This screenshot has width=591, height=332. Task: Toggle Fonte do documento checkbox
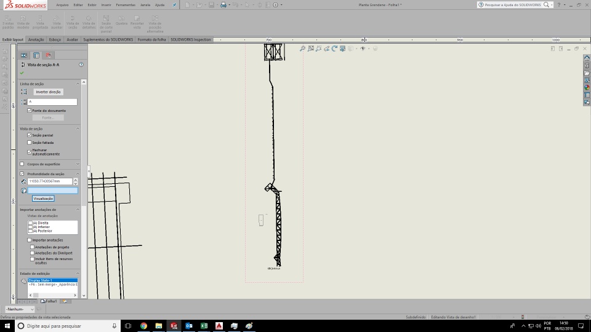coord(30,111)
